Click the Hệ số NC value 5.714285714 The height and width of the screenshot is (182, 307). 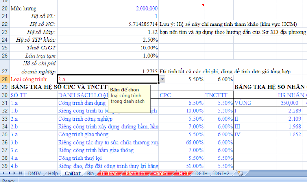click(143, 24)
